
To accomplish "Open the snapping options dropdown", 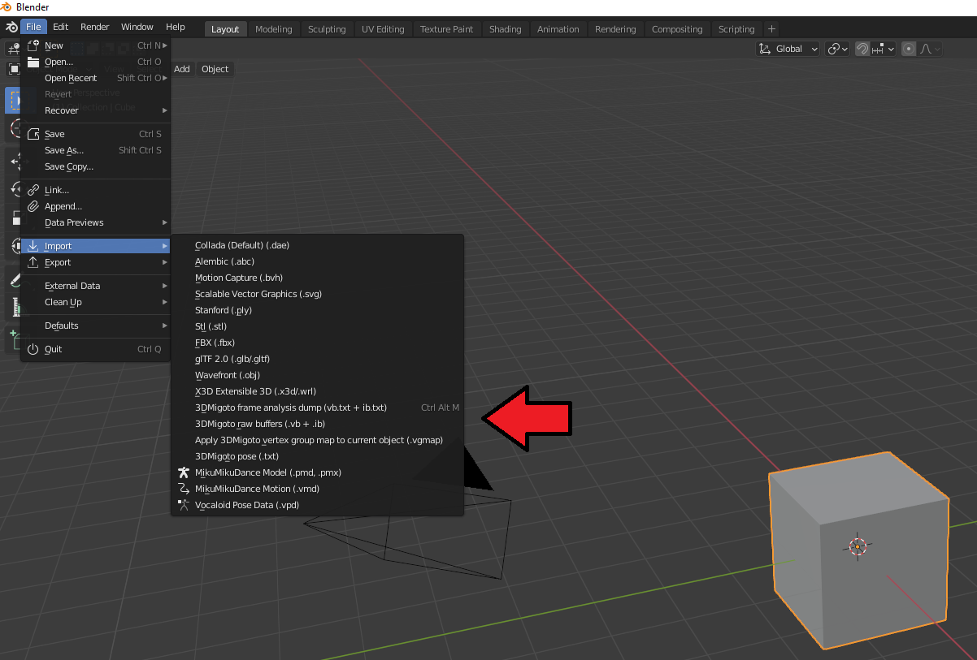I will pos(883,49).
